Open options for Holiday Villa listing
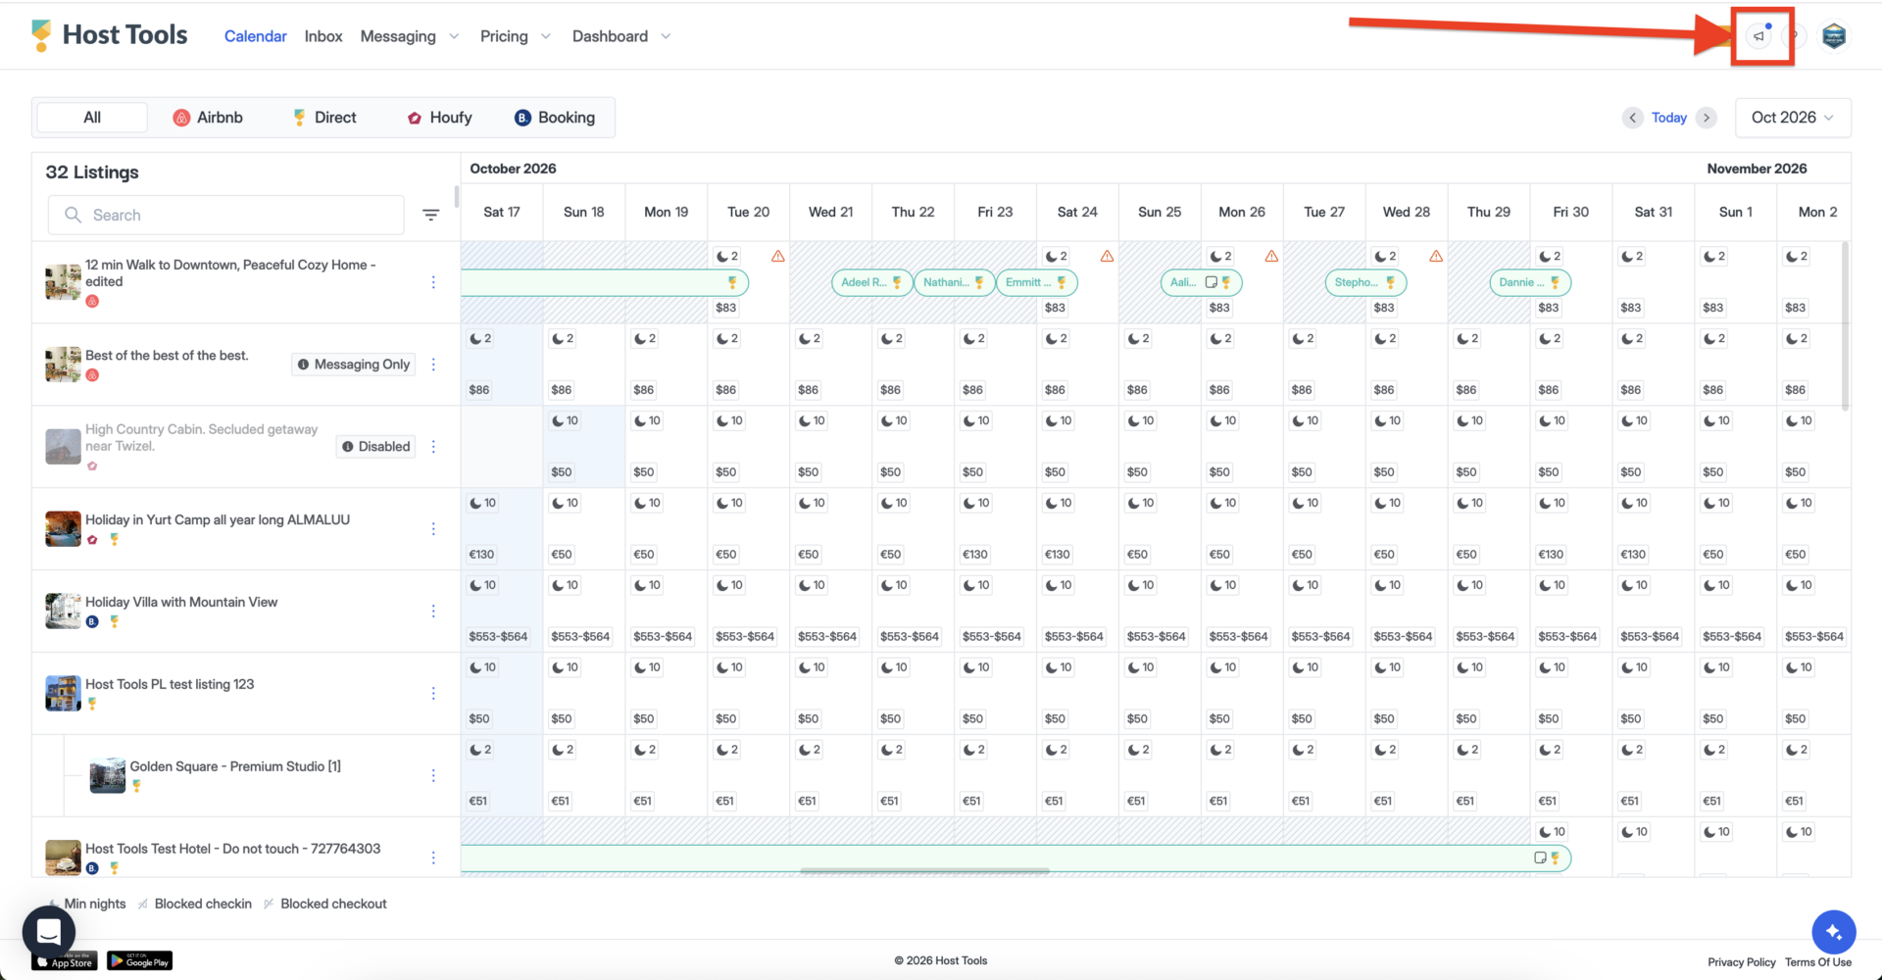 (433, 612)
